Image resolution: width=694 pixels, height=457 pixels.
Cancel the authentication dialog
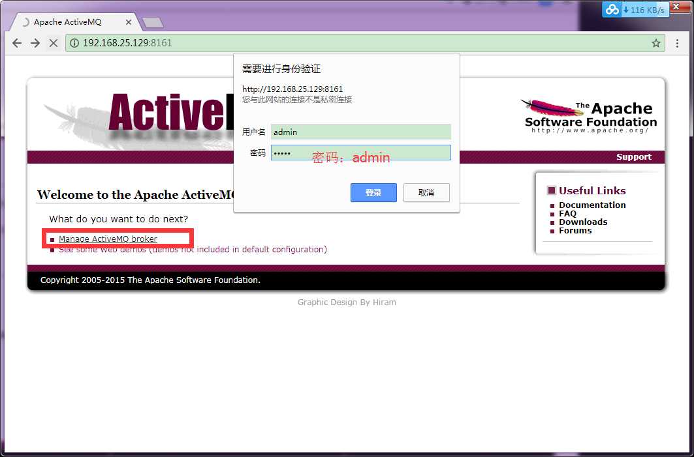click(426, 193)
